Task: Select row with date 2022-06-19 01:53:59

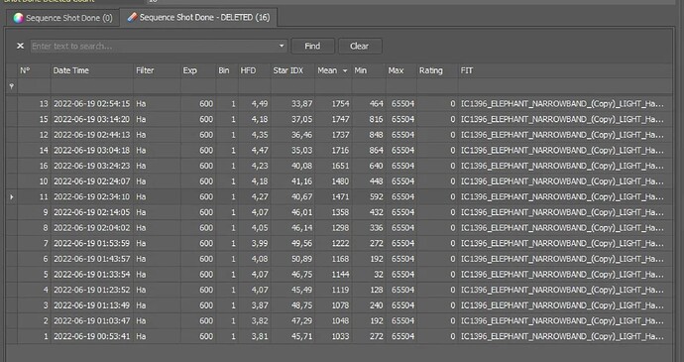Action: (339, 243)
